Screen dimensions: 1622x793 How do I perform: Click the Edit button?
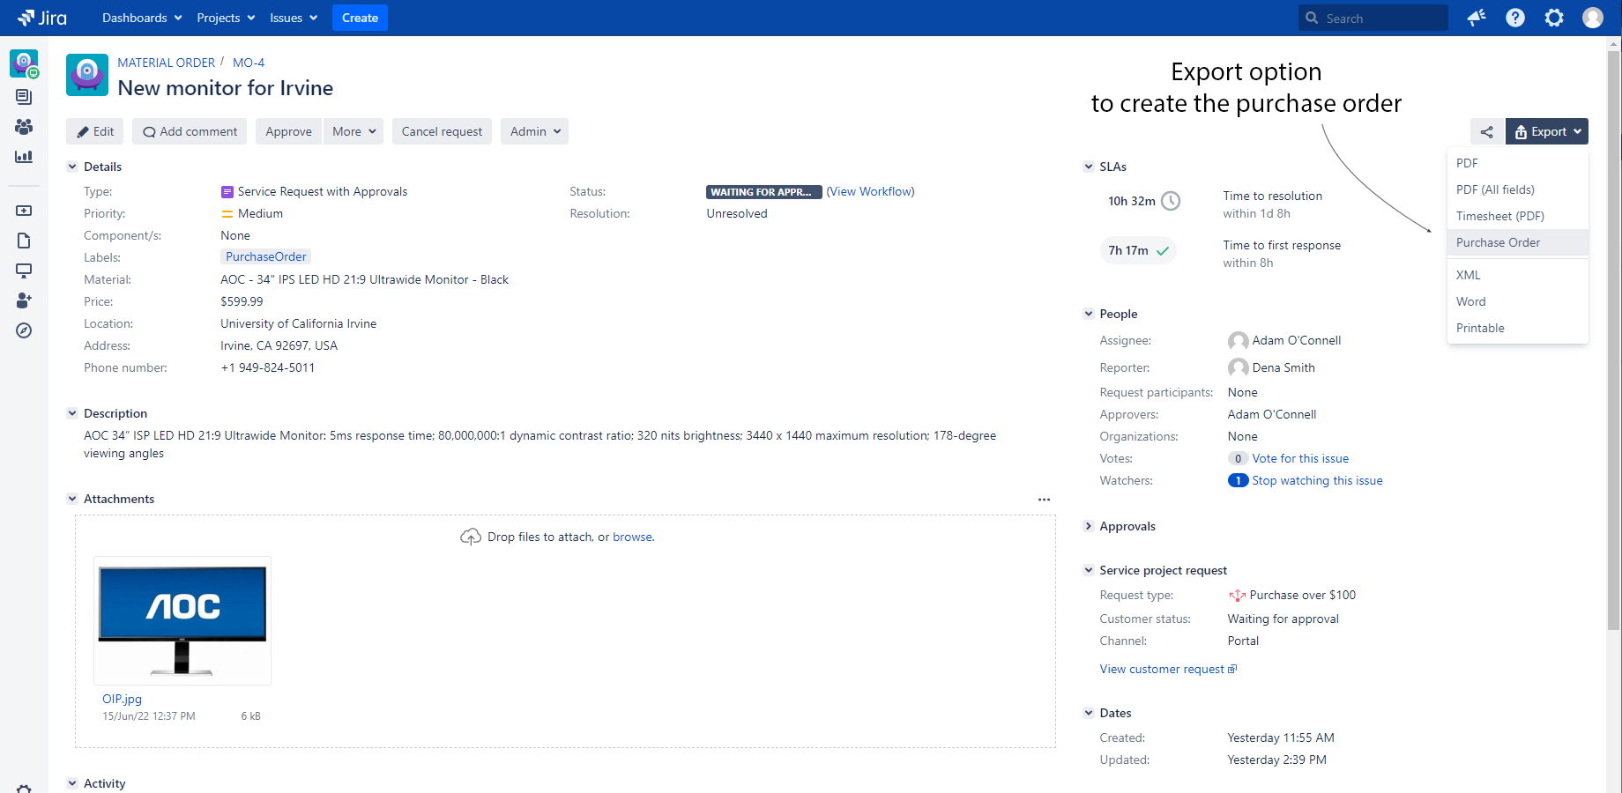click(x=95, y=131)
